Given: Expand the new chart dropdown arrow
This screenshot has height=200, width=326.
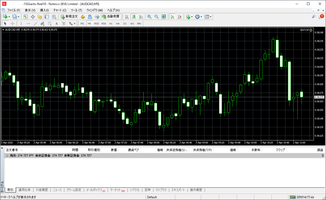Looking at the screenshot, I should click(x=9, y=17).
